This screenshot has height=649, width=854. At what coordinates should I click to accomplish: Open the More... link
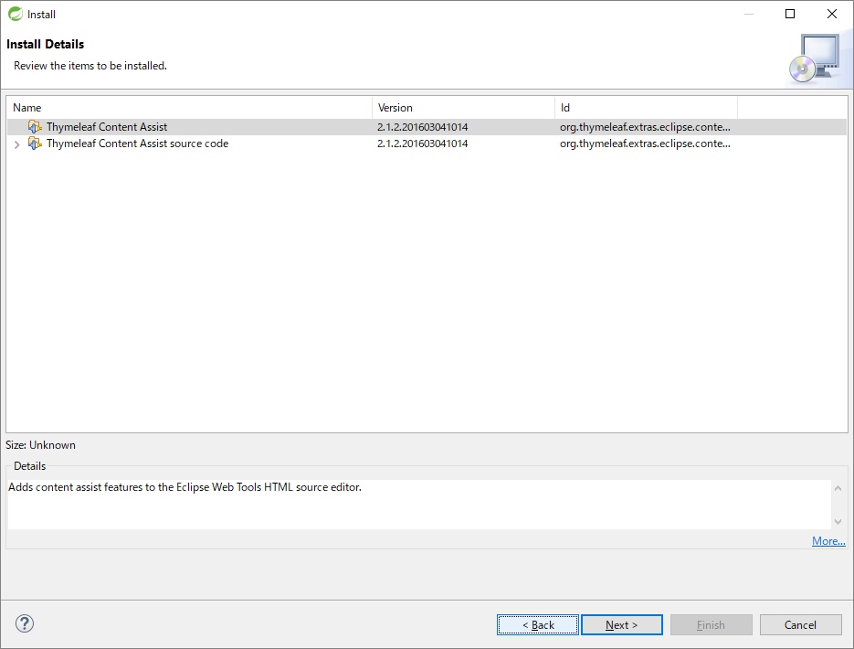[828, 540]
